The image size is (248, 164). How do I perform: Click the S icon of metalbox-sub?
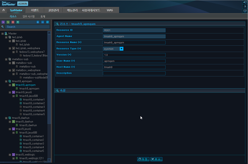[13, 63]
